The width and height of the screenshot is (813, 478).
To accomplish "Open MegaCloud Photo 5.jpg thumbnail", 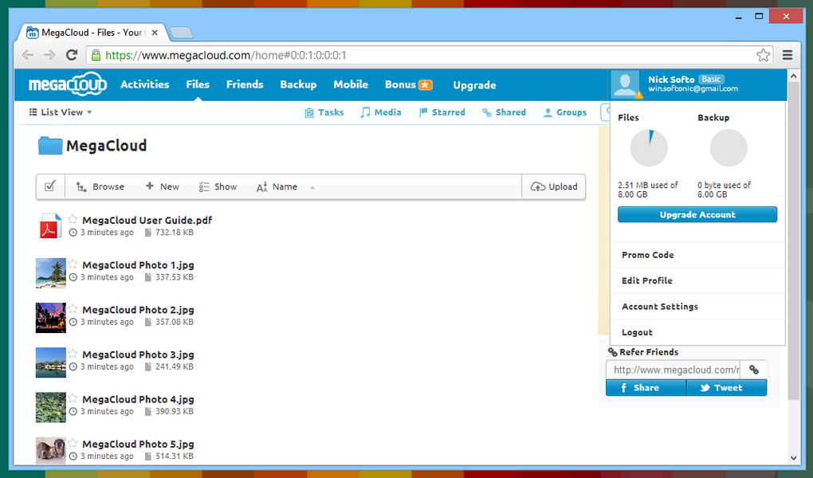I will (51, 451).
